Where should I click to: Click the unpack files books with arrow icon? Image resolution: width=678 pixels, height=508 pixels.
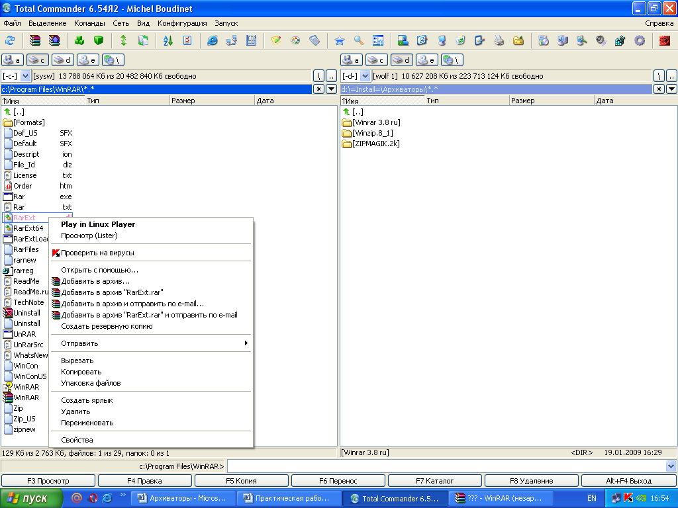point(54,40)
